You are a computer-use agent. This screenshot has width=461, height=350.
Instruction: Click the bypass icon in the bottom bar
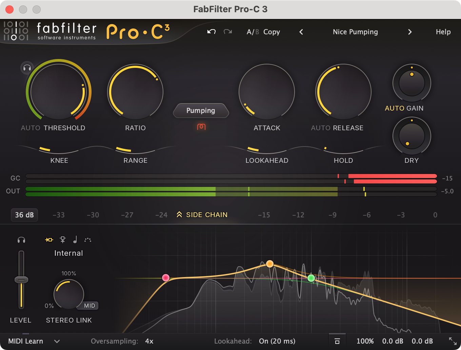coord(337,341)
